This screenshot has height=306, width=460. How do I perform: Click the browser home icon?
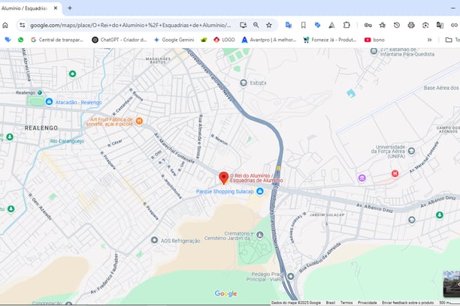5,25
